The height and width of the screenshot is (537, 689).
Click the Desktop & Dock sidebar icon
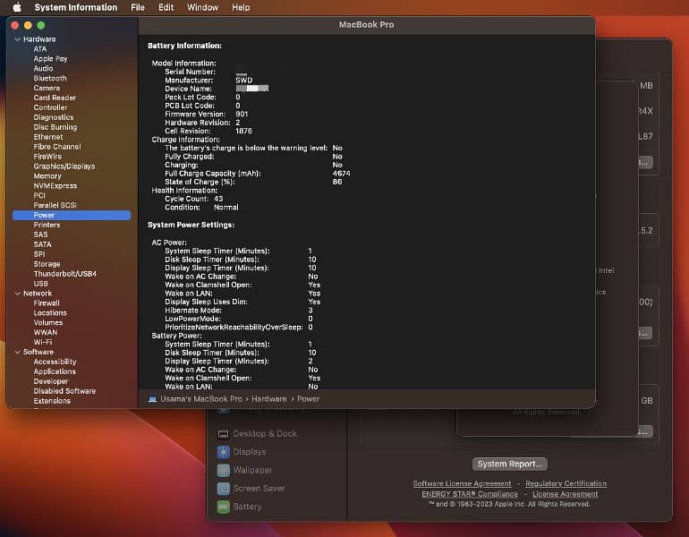[x=223, y=433]
